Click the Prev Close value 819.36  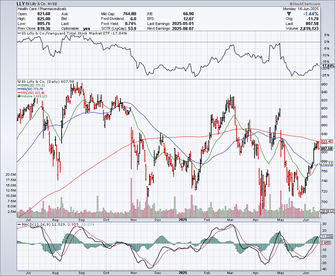coord(44,29)
